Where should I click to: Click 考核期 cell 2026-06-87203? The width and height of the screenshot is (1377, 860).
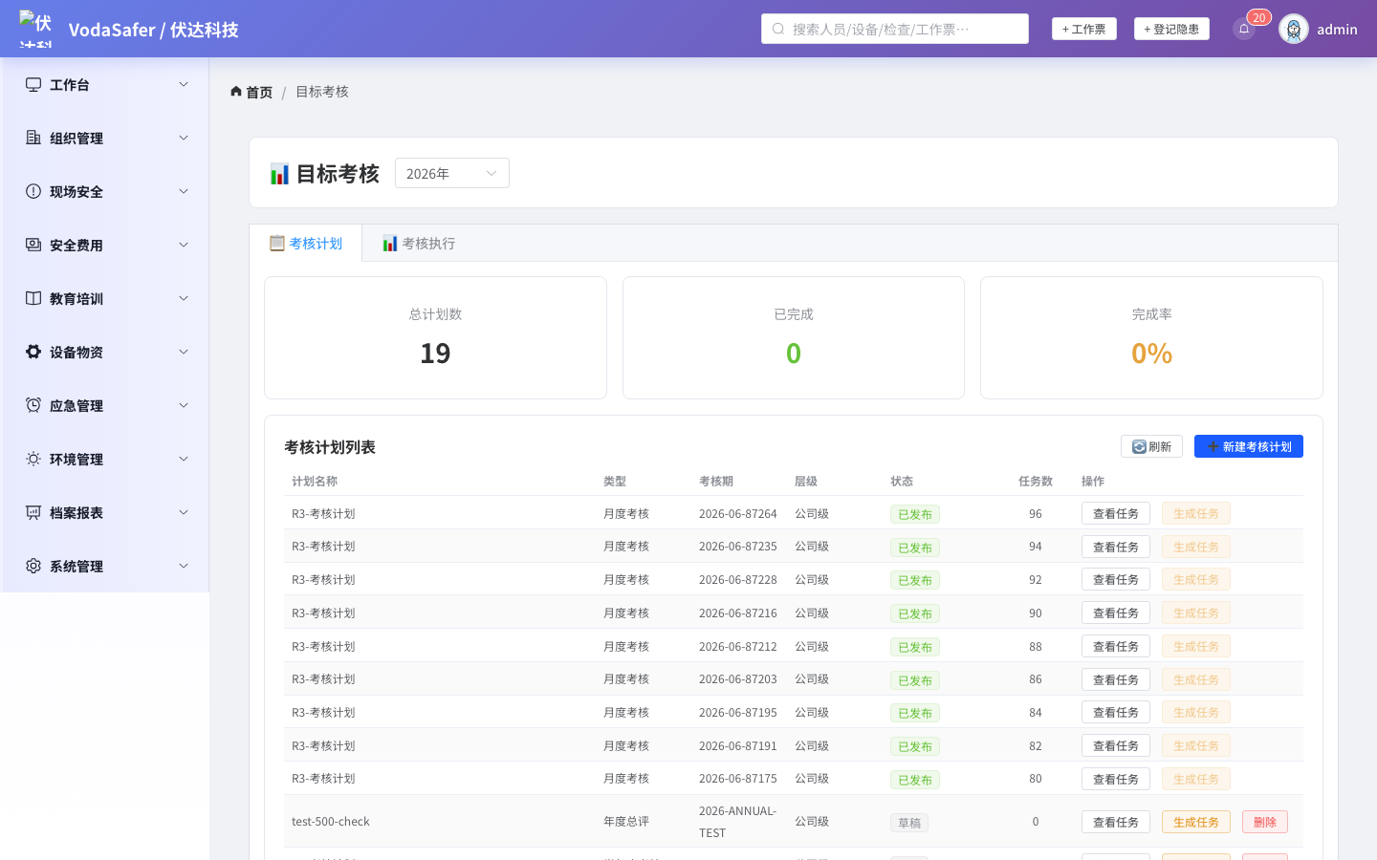(x=738, y=679)
